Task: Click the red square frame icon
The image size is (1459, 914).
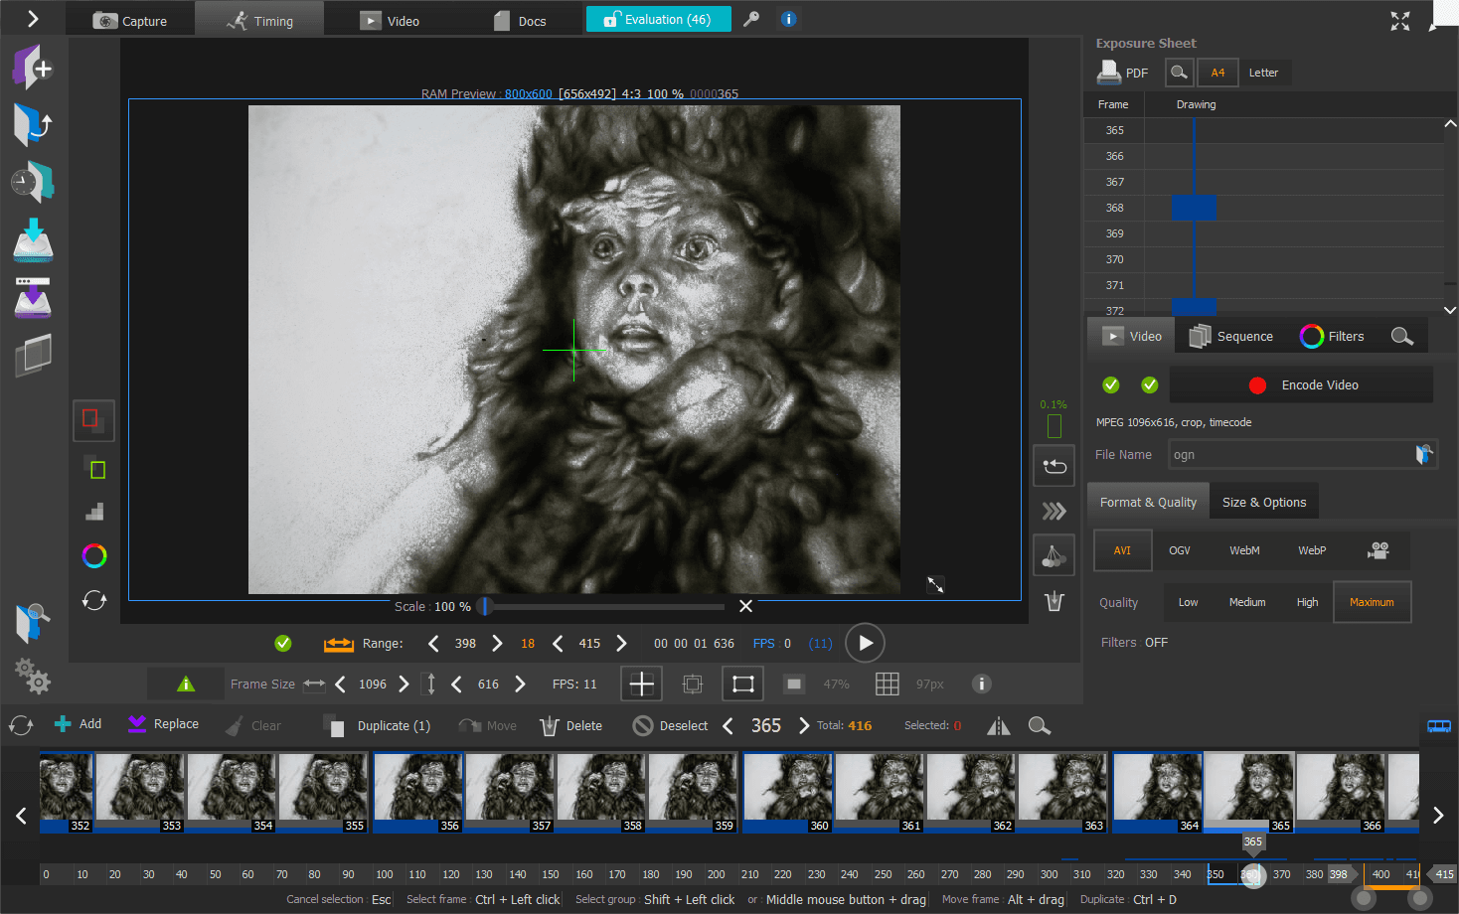Action: pyautogui.click(x=92, y=420)
